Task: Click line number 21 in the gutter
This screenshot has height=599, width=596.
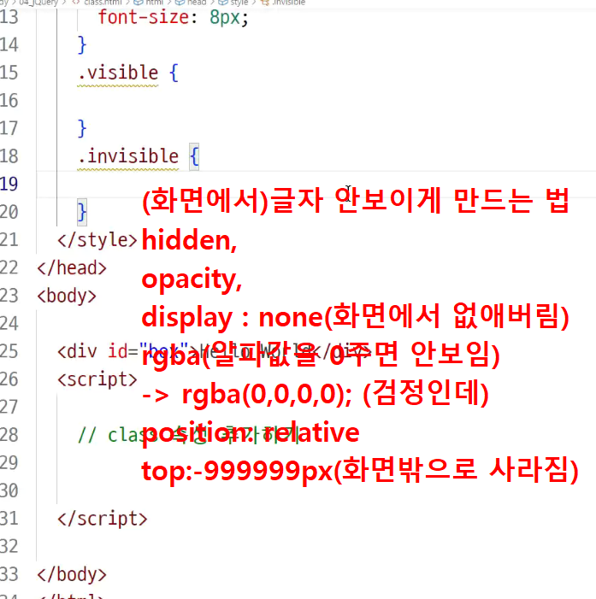Action: tap(9, 240)
